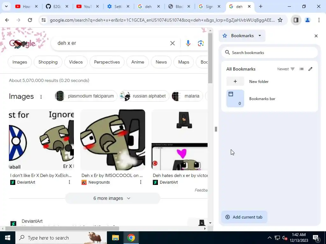This screenshot has height=244, width=326.
Task: Open options for Newgrounds image result
Action: (140, 182)
